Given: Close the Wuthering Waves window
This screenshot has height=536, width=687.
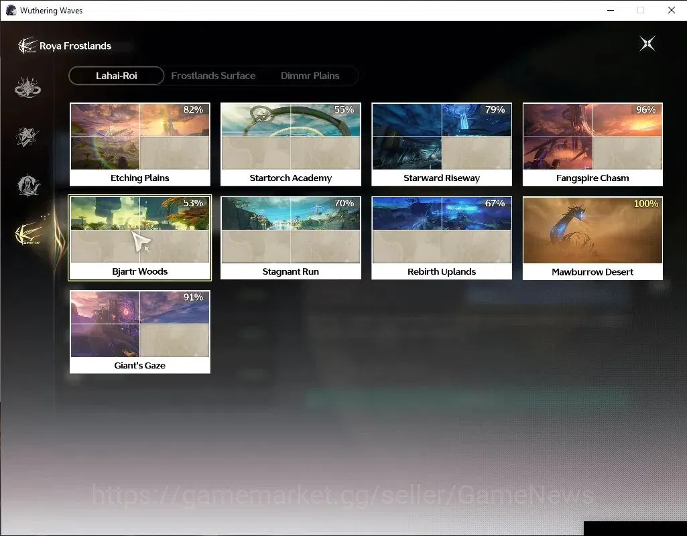Looking at the screenshot, I should [671, 10].
